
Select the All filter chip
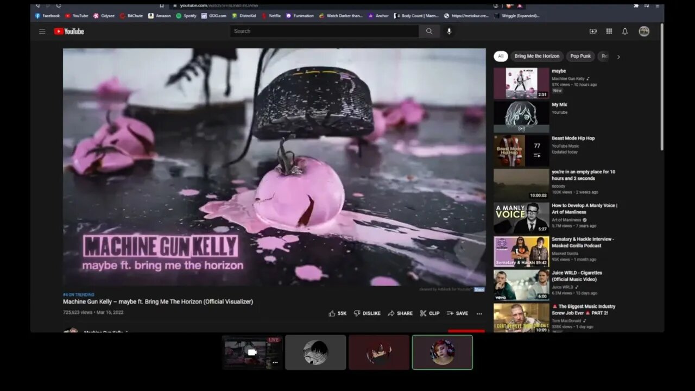501,56
